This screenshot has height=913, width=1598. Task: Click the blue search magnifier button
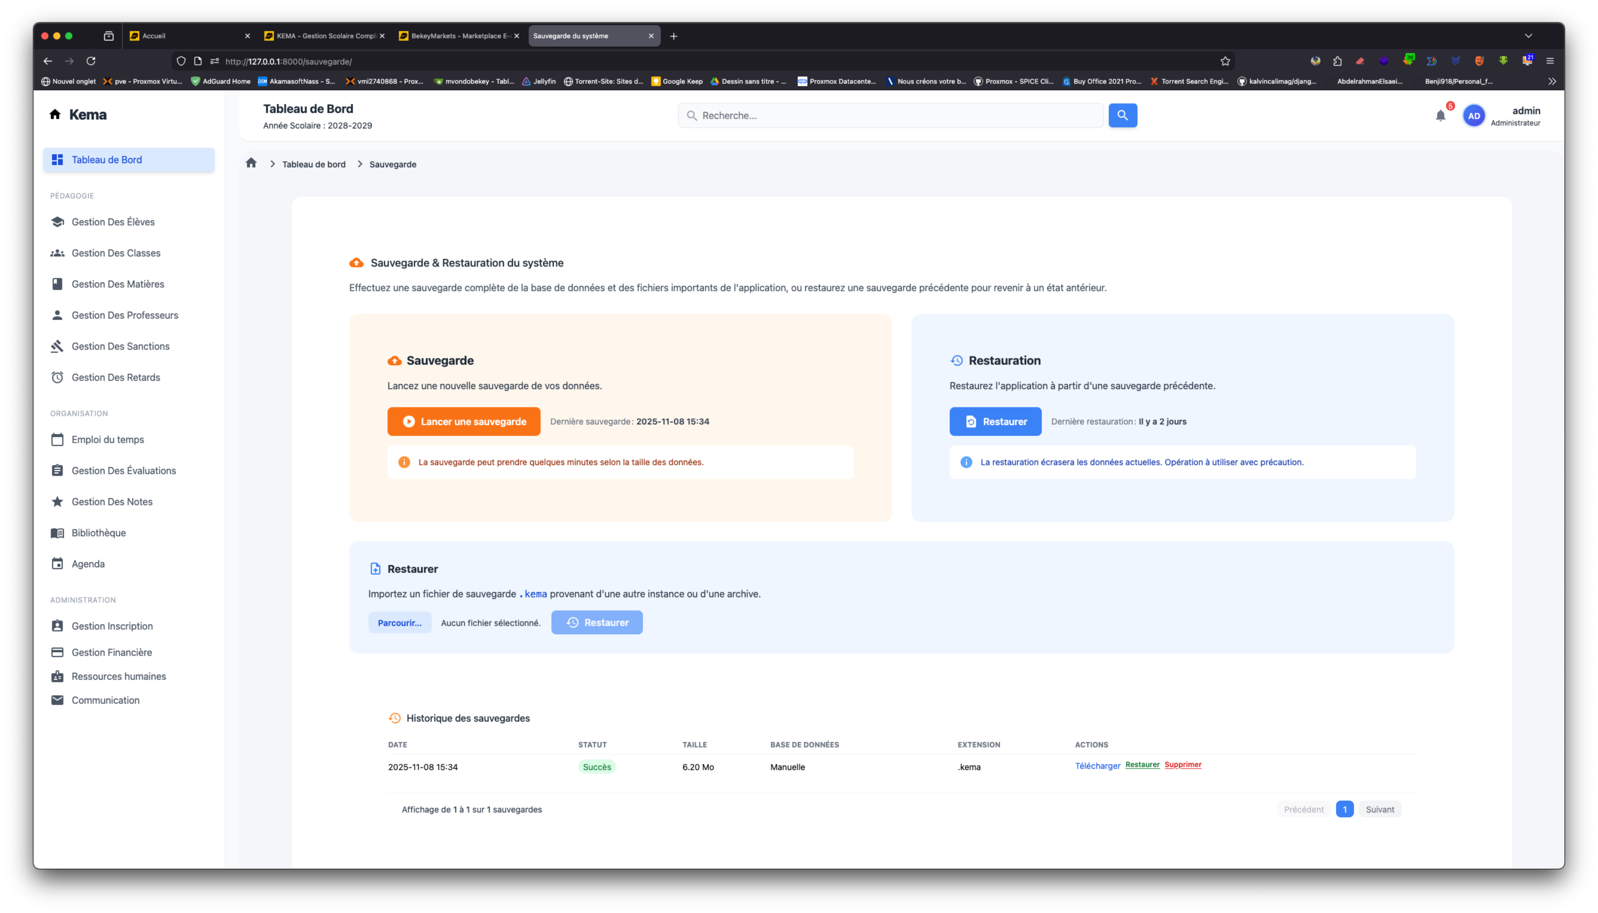1122,115
